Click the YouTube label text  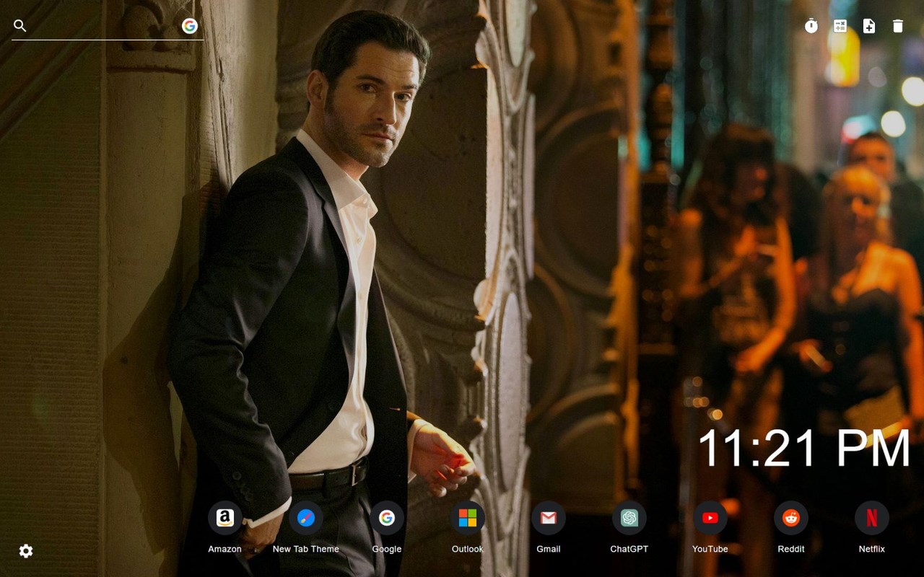point(710,549)
